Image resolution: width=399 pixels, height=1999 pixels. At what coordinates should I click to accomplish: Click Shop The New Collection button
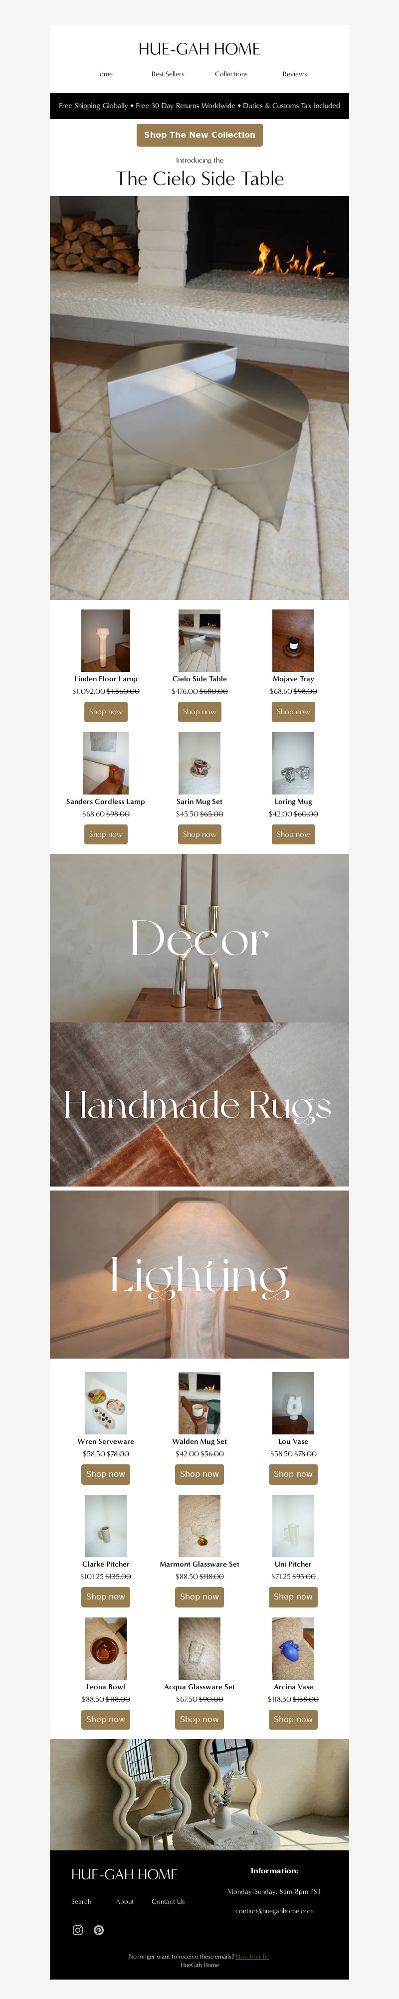coord(199,134)
